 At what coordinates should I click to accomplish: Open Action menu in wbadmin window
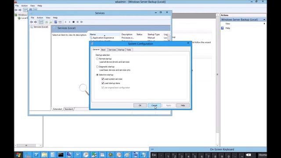pos(25,6)
